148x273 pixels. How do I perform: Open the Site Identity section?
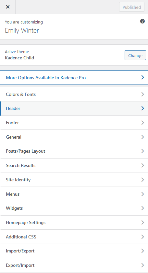pos(74,180)
